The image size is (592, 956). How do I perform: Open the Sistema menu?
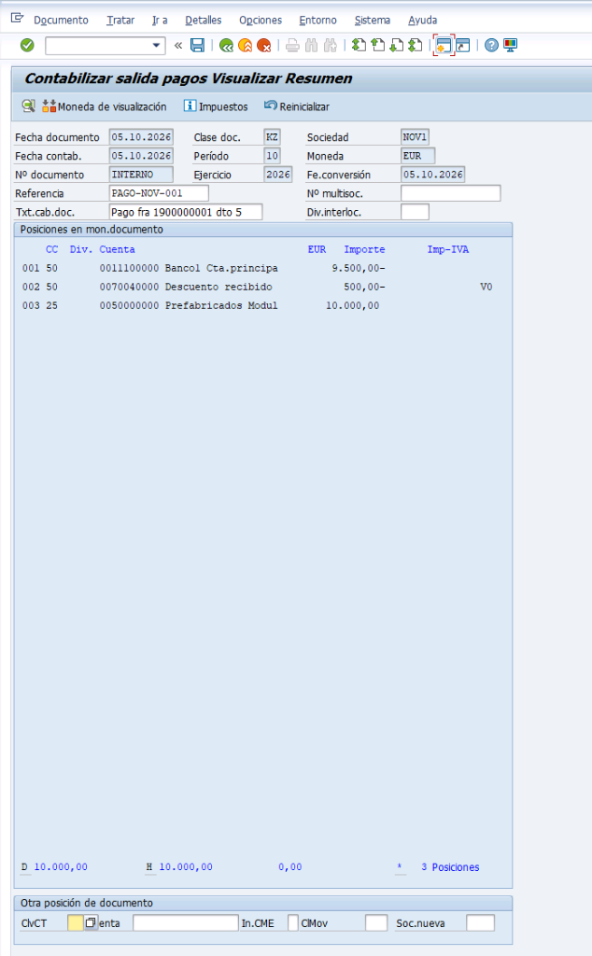373,21
